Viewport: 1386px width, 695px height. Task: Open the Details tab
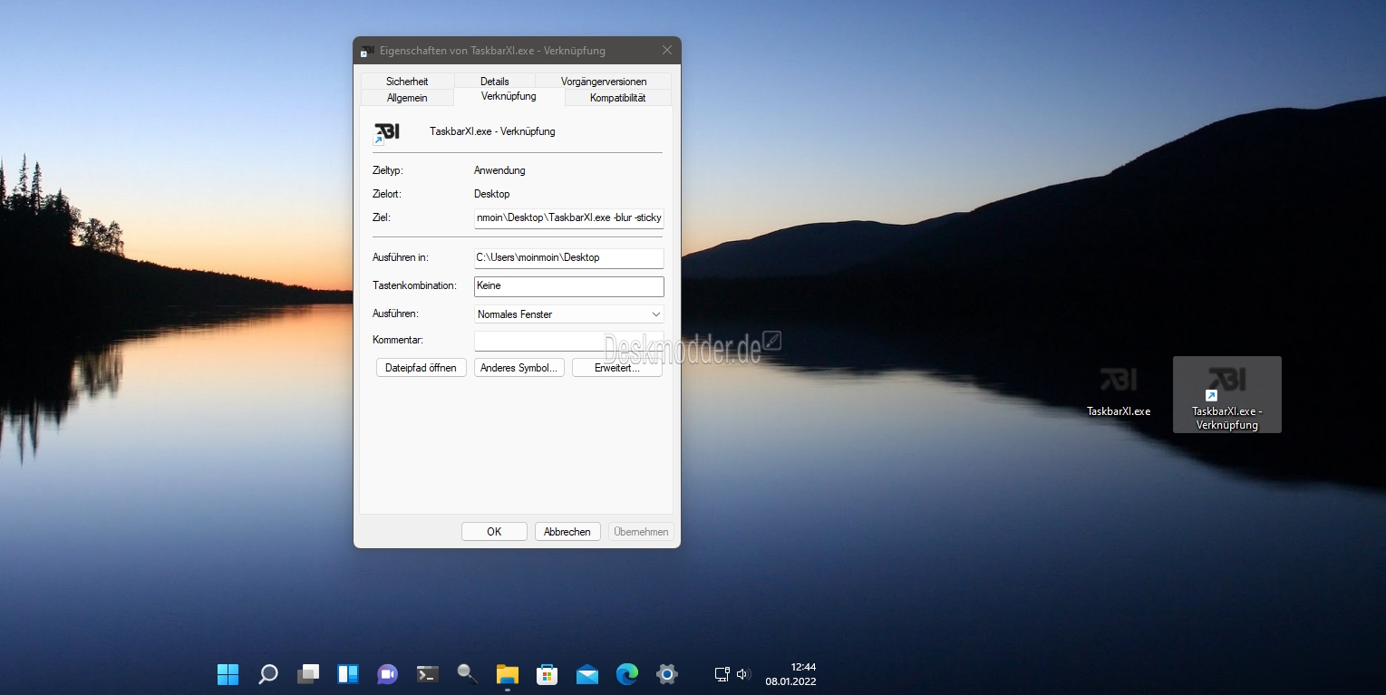[x=495, y=81]
